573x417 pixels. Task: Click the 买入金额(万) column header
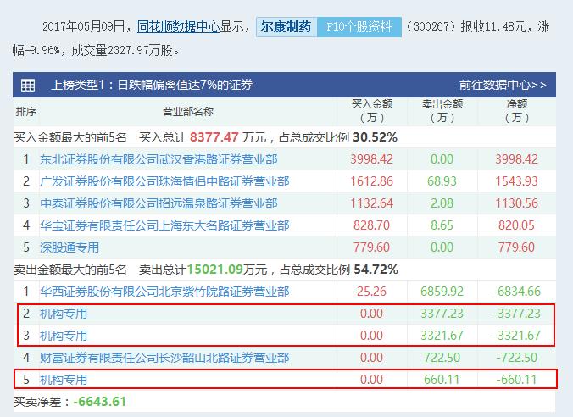[372, 111]
